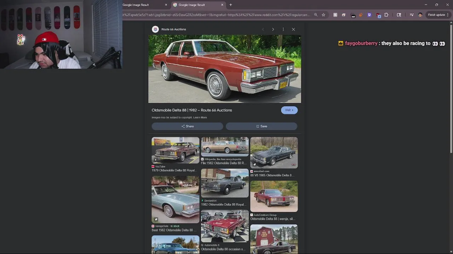This screenshot has height=254, width=453.
Task: Open the DeviantArt 1982 Oldsmobile thumbnail
Action: click(x=225, y=183)
